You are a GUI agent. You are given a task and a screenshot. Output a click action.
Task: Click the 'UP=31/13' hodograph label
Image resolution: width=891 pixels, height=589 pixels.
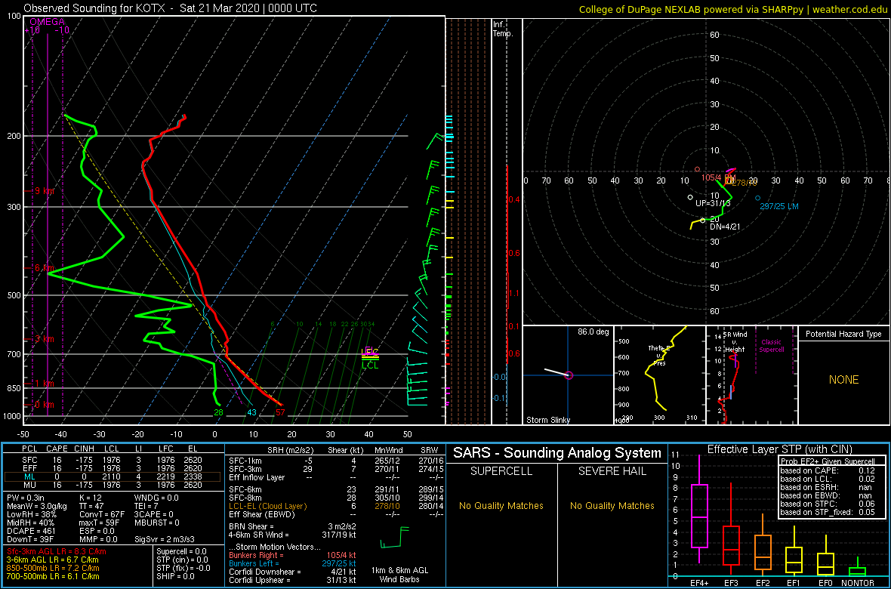click(713, 203)
